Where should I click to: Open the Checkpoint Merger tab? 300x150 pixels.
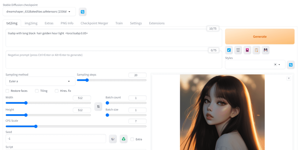94,23
